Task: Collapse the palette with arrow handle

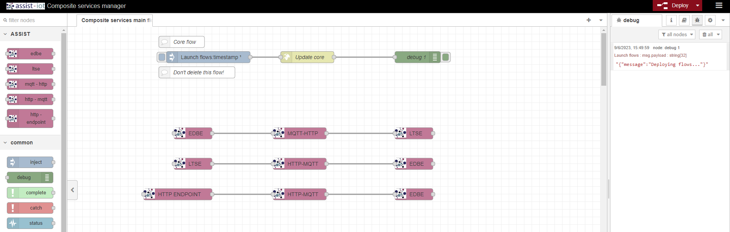Action: coord(72,190)
